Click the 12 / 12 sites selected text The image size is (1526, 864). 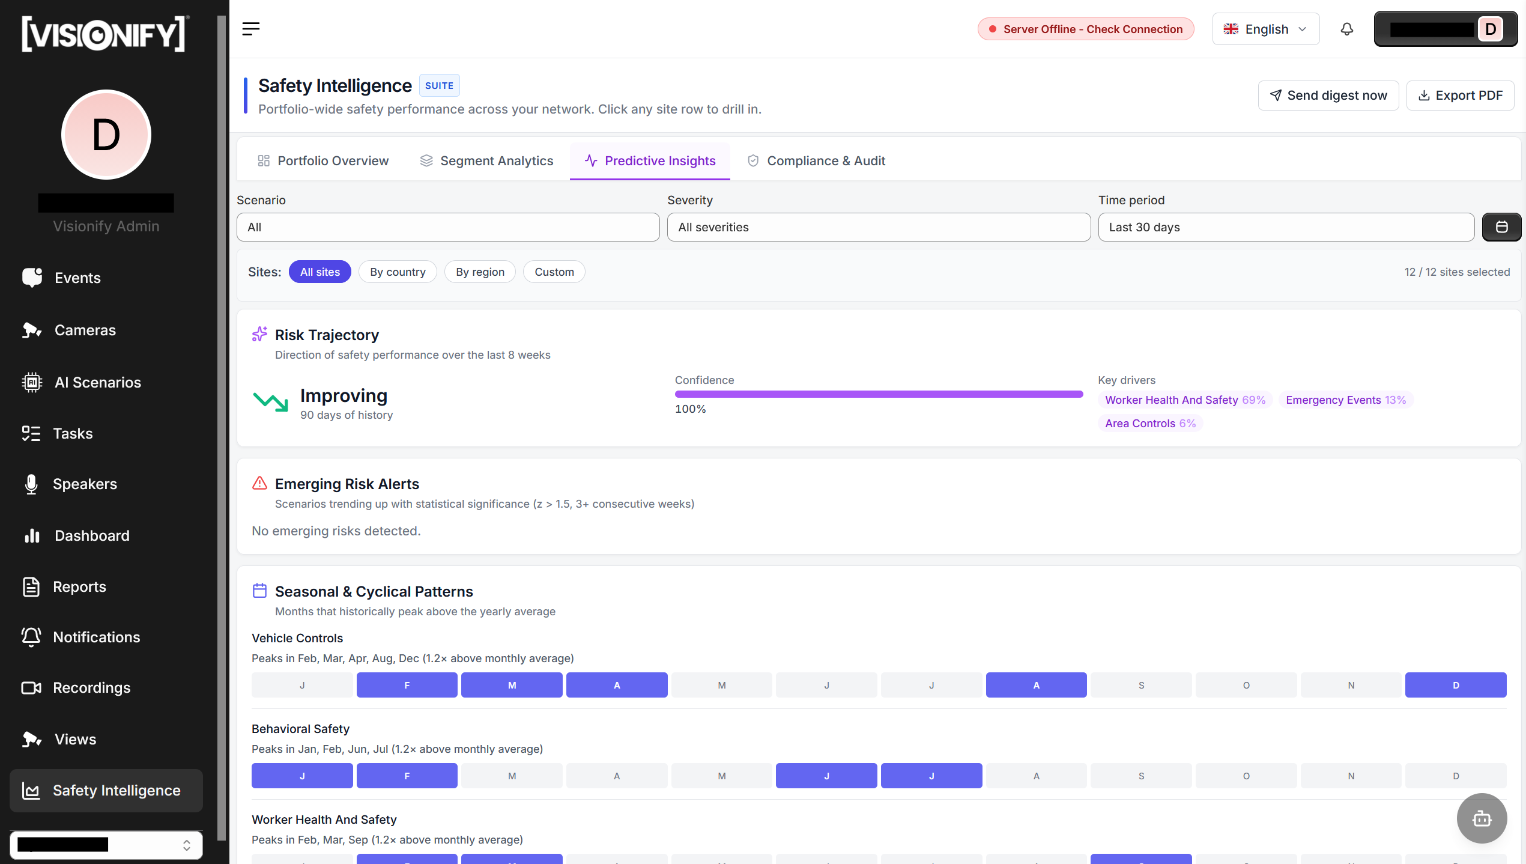[x=1457, y=272]
